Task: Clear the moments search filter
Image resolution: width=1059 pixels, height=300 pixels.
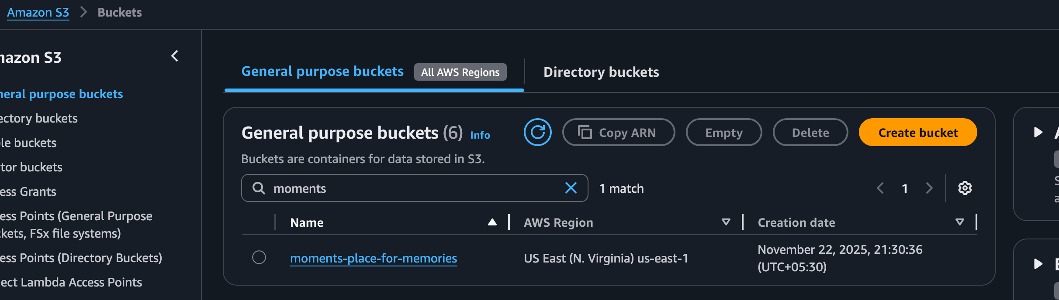Action: [571, 188]
